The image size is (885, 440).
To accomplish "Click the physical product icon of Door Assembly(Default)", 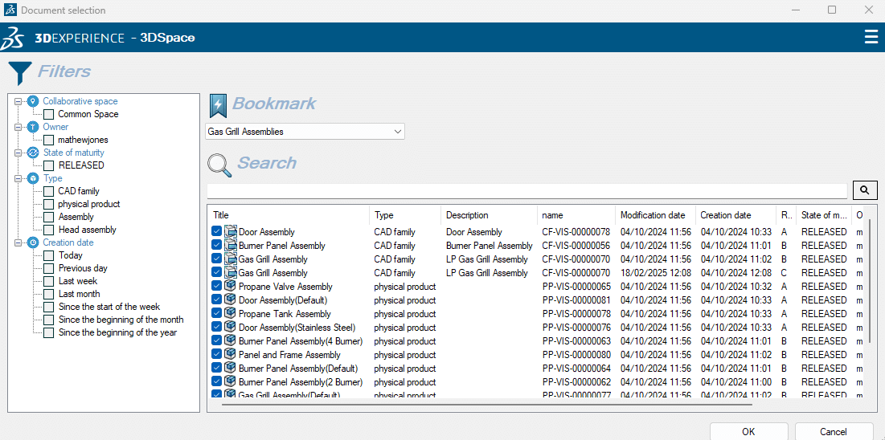I will pyautogui.click(x=230, y=299).
